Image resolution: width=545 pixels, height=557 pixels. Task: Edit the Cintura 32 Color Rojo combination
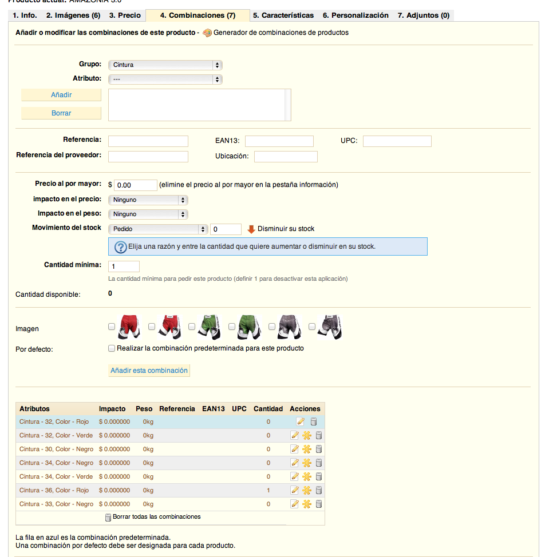301,421
